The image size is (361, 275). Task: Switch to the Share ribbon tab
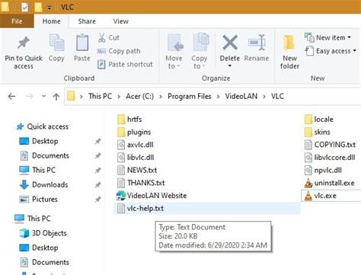point(87,21)
